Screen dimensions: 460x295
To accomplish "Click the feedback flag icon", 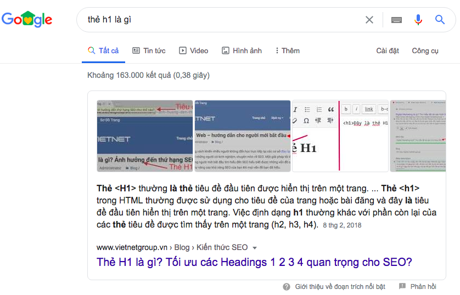I will click(402, 286).
